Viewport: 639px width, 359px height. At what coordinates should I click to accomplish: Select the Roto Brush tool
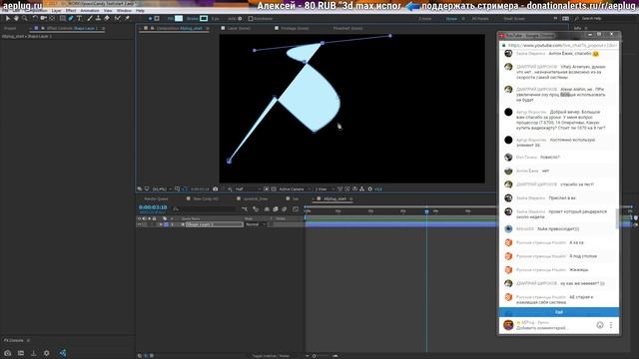pyautogui.click(x=118, y=18)
